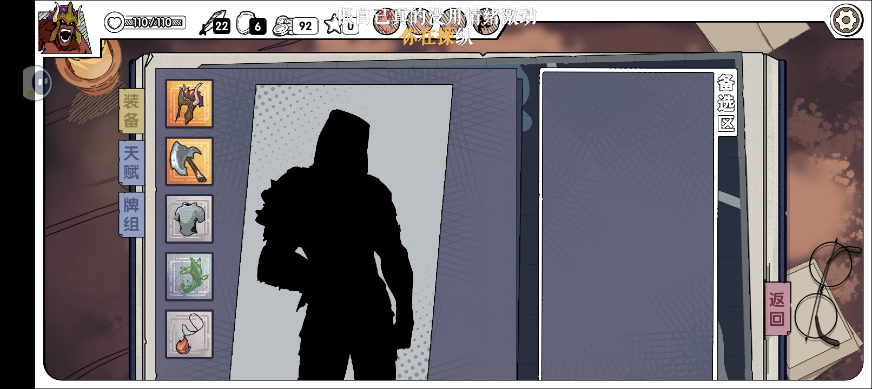
Task: Tap the floating pause bubble icon
Action: pos(38,83)
